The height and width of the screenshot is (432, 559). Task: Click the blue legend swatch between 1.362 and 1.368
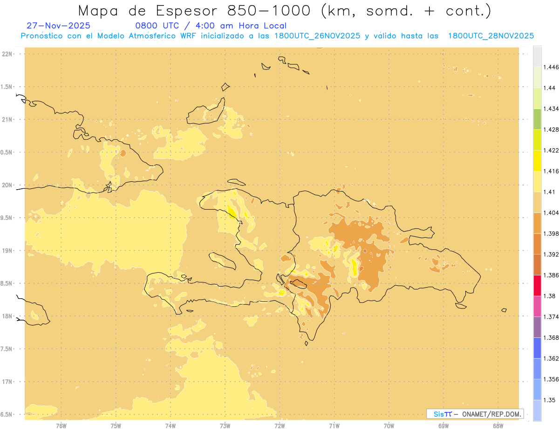pyautogui.click(x=537, y=348)
